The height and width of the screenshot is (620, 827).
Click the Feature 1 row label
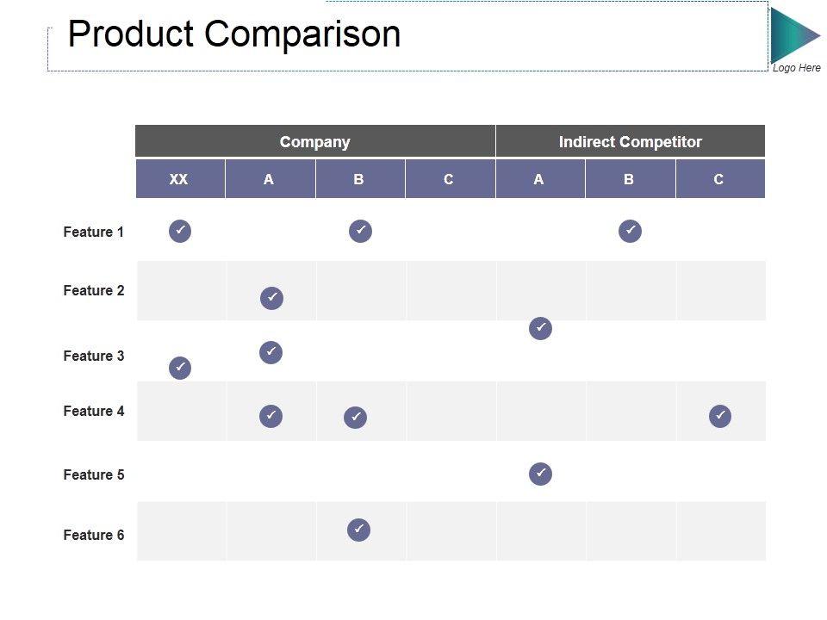93,232
